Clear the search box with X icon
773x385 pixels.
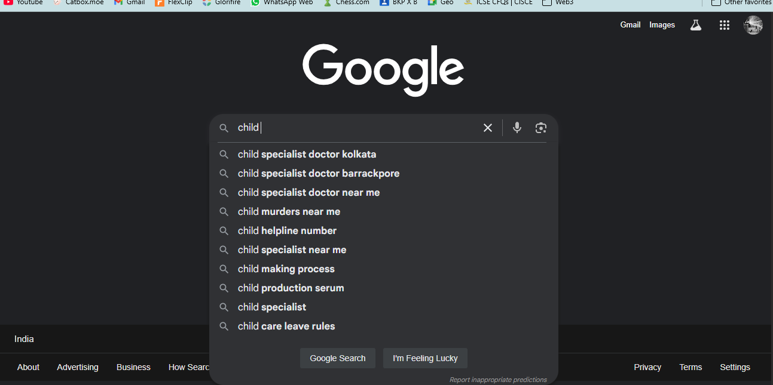488,128
